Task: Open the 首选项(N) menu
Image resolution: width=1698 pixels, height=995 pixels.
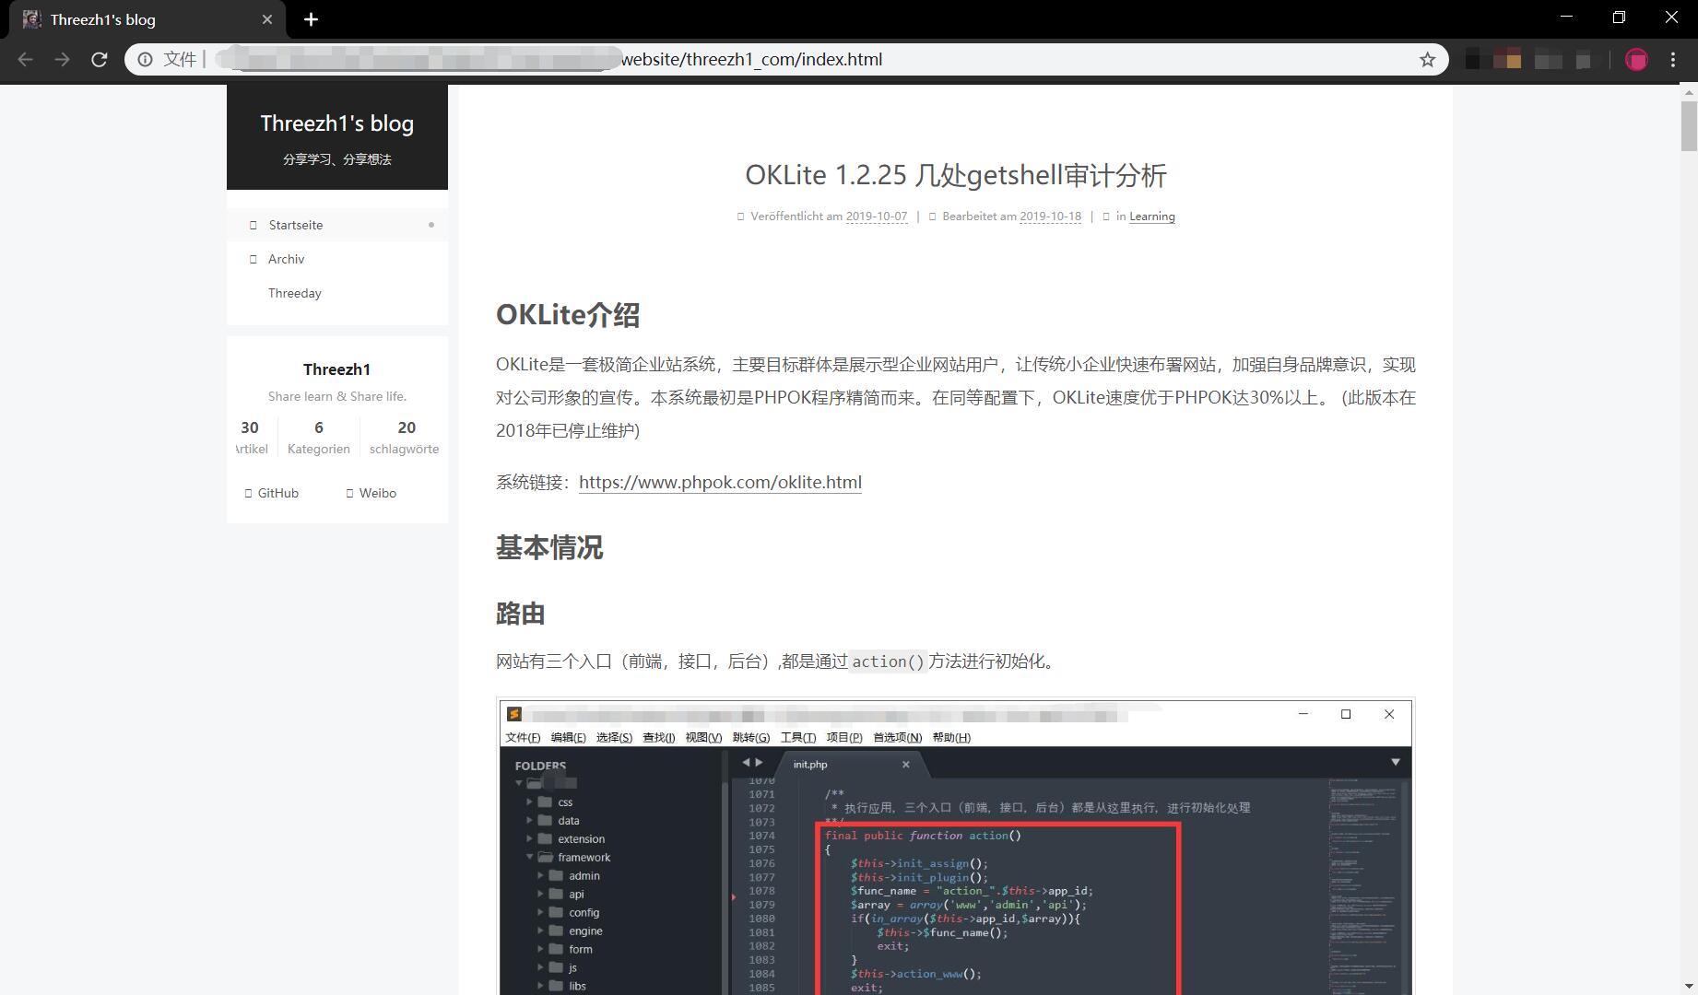Action: point(897,737)
